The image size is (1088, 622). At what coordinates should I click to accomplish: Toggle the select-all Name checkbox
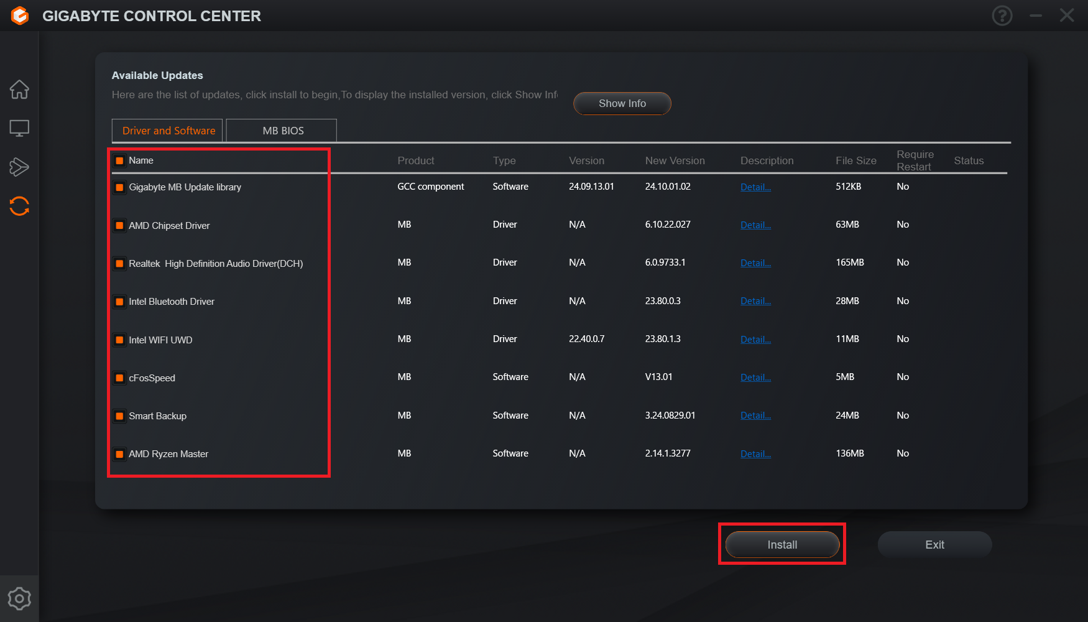tap(119, 160)
